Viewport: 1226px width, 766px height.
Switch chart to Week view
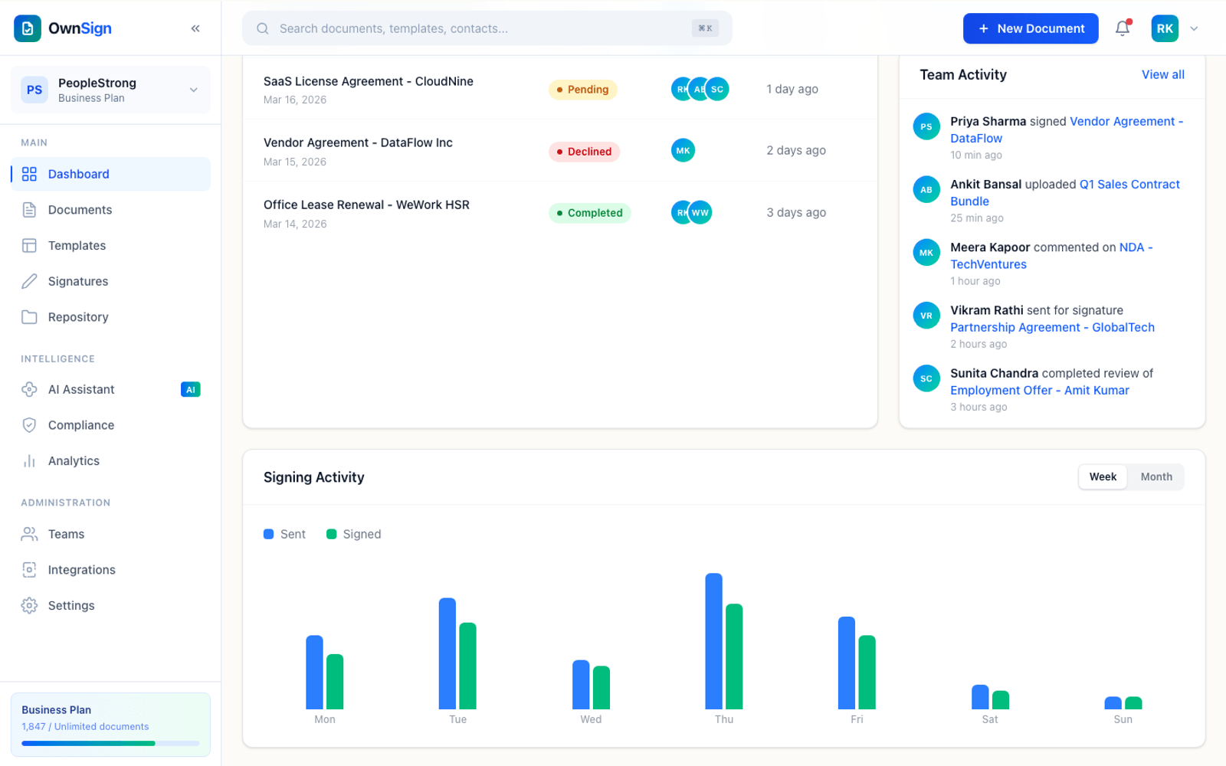coord(1103,476)
